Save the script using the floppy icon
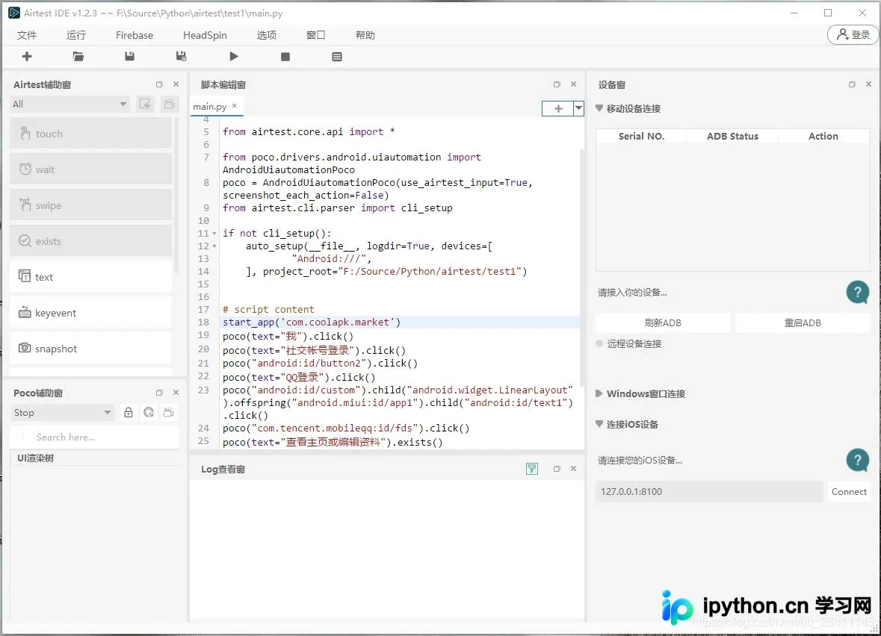This screenshot has width=881, height=636. pyautogui.click(x=129, y=56)
